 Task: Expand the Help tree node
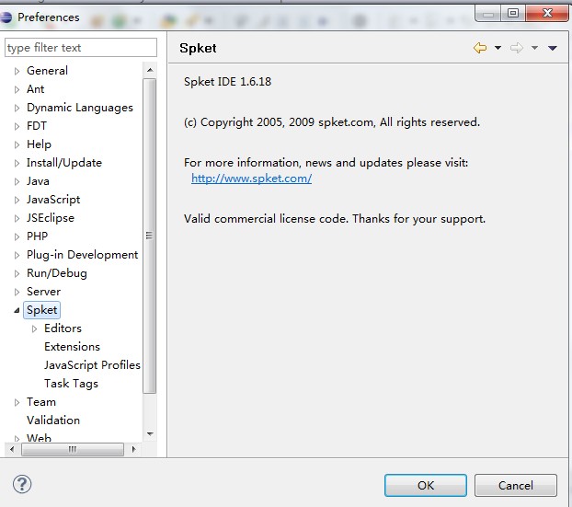coord(17,144)
